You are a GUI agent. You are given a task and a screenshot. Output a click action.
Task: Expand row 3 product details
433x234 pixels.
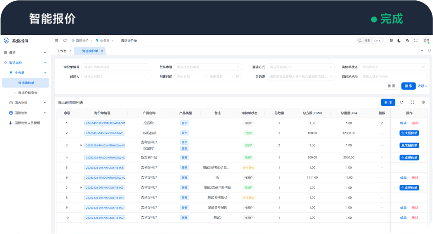pos(81,145)
